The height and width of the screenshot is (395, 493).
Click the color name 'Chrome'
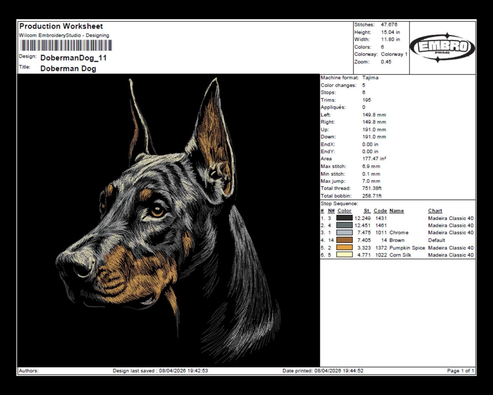399,233
